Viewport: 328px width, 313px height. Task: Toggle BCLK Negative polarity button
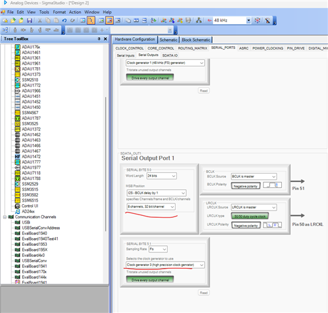point(245,186)
